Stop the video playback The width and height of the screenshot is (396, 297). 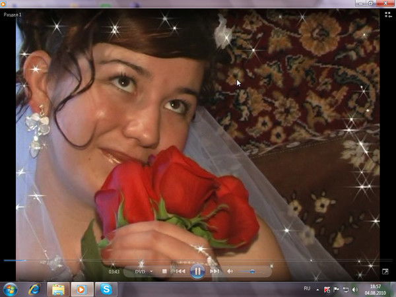coord(165,271)
